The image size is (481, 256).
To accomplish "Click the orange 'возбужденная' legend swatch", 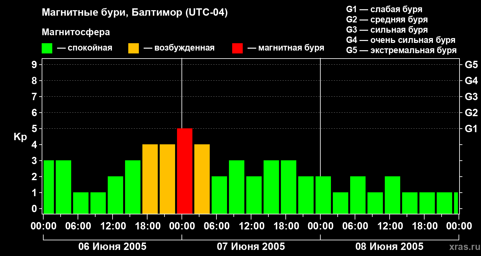I will tap(134, 48).
